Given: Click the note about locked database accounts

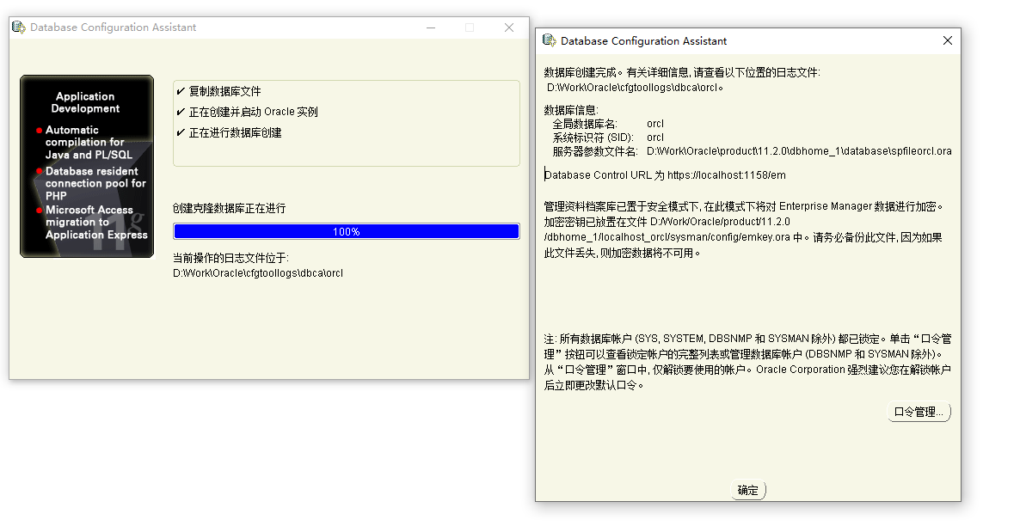Looking at the screenshot, I should pos(747,362).
